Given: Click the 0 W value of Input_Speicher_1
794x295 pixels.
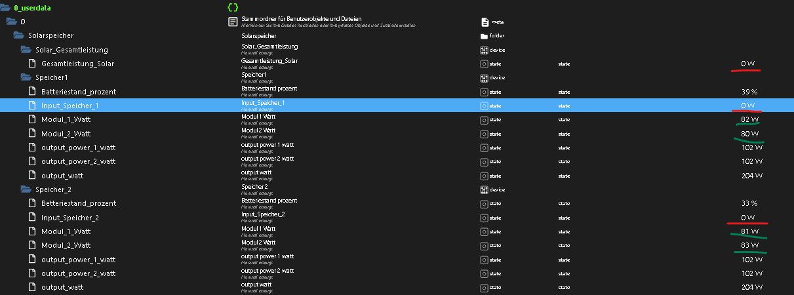Looking at the screenshot, I should pyautogui.click(x=748, y=106).
